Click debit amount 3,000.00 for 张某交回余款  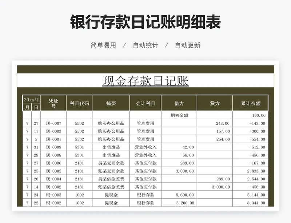click(179, 171)
